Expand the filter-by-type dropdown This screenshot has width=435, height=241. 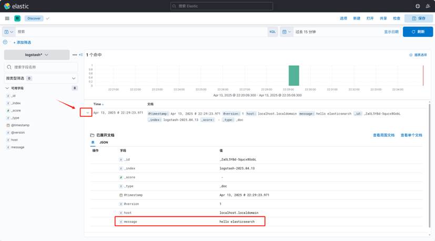pos(41,78)
